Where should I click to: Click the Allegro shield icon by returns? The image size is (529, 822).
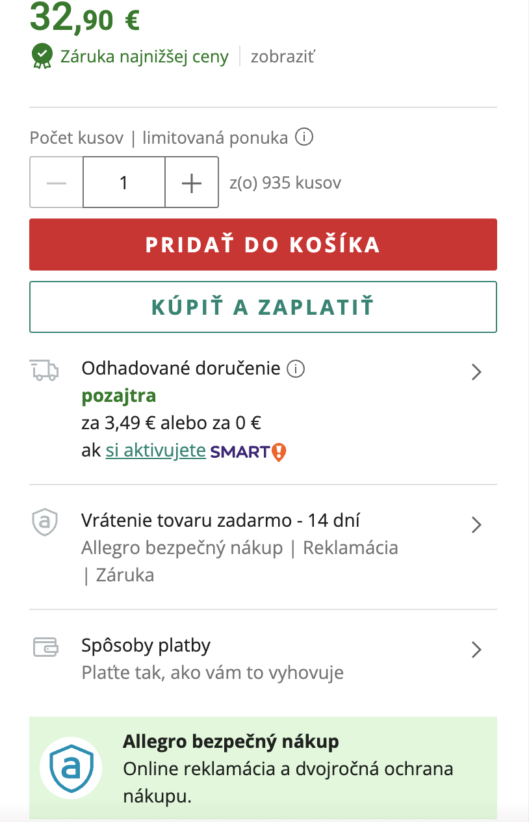[45, 522]
